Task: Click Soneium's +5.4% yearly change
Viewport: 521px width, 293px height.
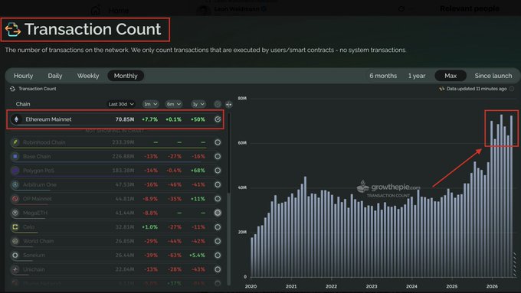Action: (198, 256)
